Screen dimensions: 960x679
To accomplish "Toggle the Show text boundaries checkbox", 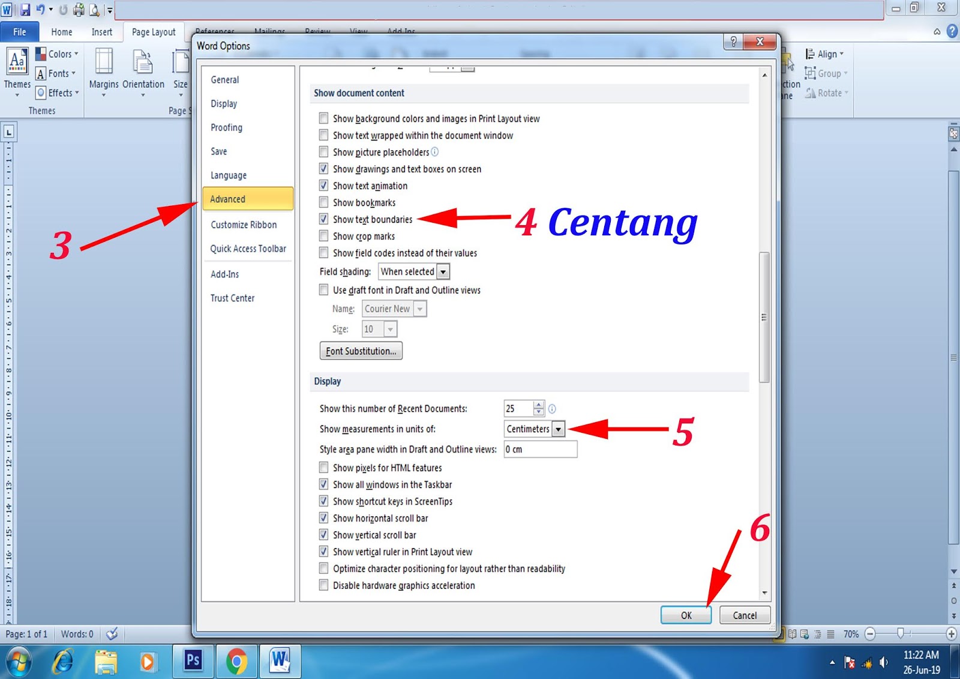I will pos(323,219).
